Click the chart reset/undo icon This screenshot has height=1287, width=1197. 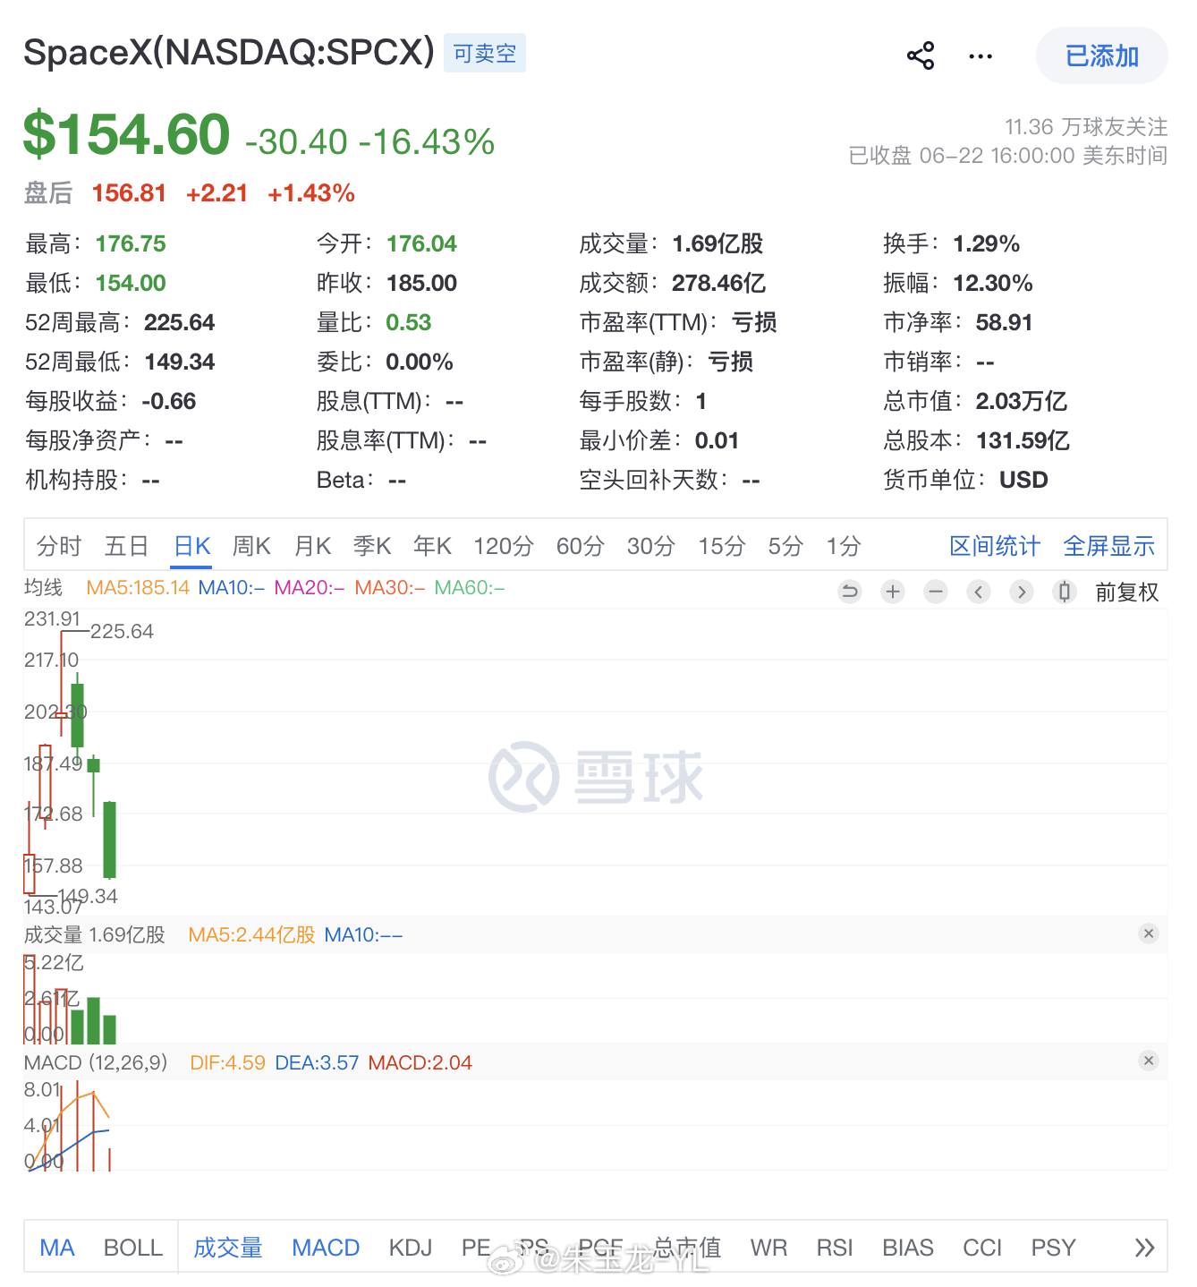point(850,592)
